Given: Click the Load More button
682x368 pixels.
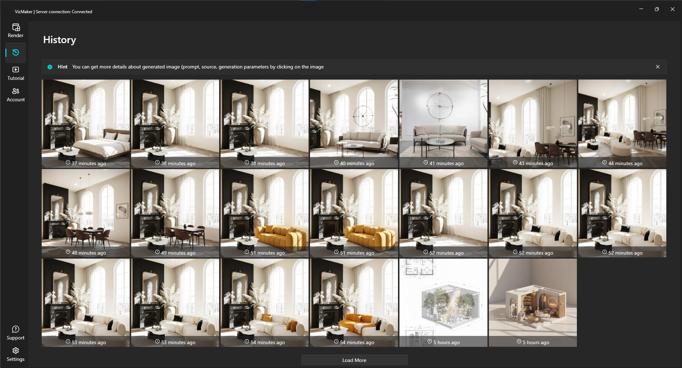Looking at the screenshot, I should tap(354, 360).
